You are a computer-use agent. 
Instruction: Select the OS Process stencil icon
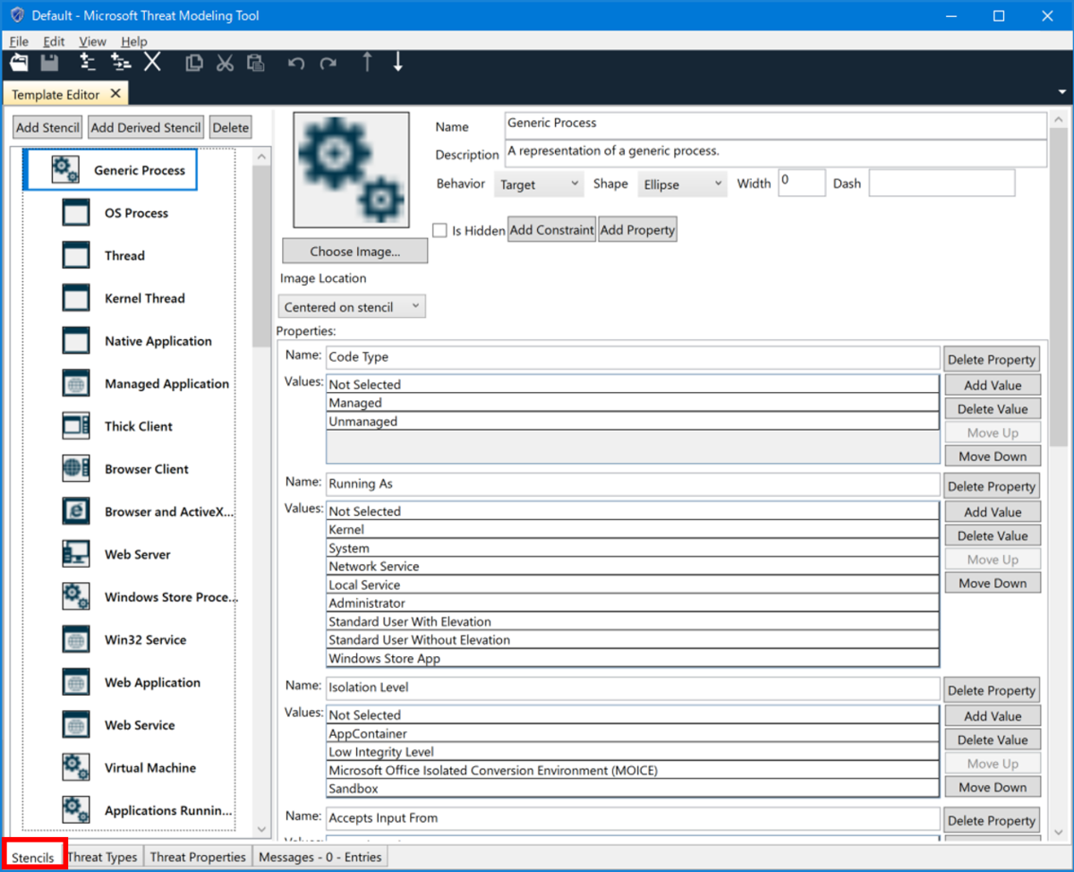(x=76, y=213)
